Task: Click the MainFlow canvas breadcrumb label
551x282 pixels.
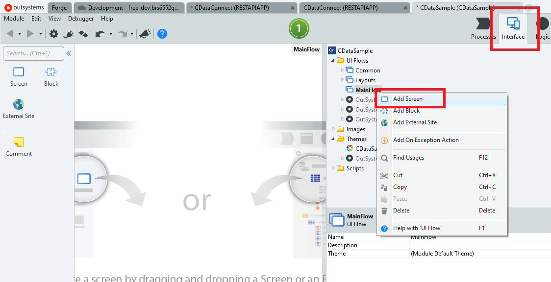Action: click(306, 49)
